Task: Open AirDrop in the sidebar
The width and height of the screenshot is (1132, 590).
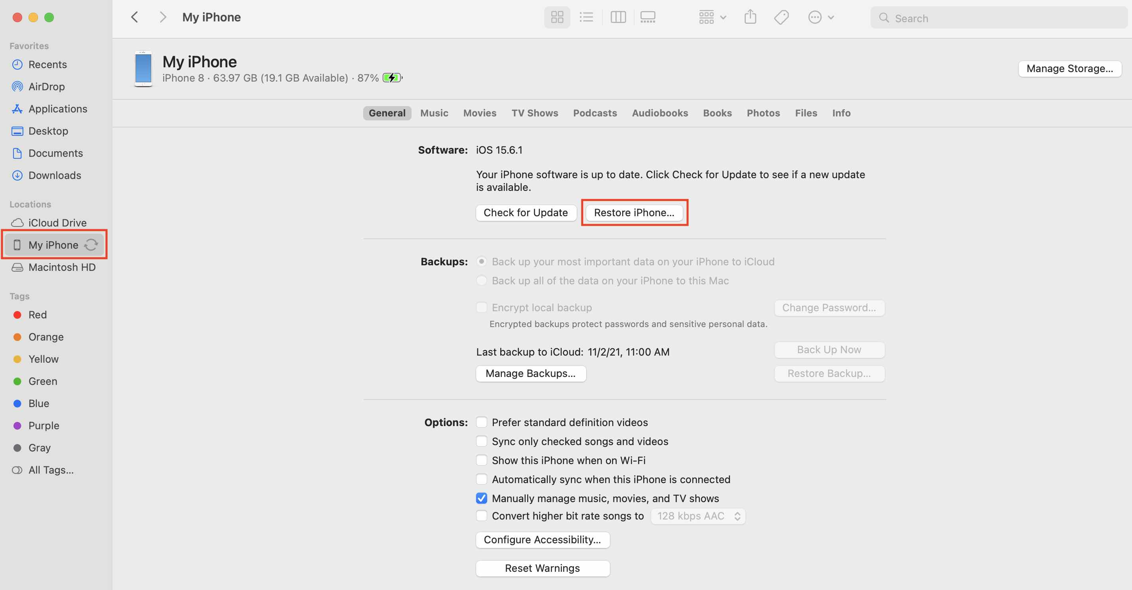Action: pos(46,87)
